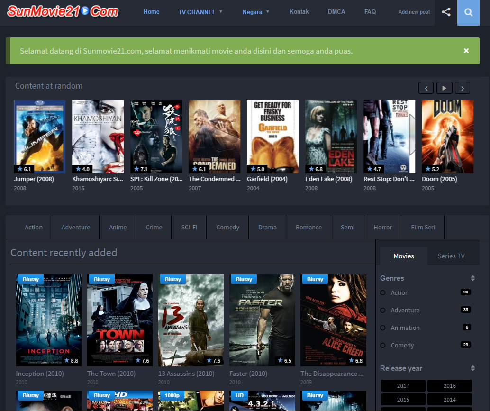Viewport: 490px width, 411px height.
Task: Filter by release year 2015
Action: [x=403, y=400]
